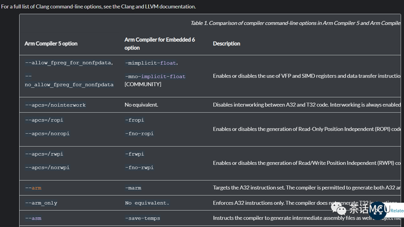Click the -save-temps option text
This screenshot has width=404, height=227.
point(142,218)
